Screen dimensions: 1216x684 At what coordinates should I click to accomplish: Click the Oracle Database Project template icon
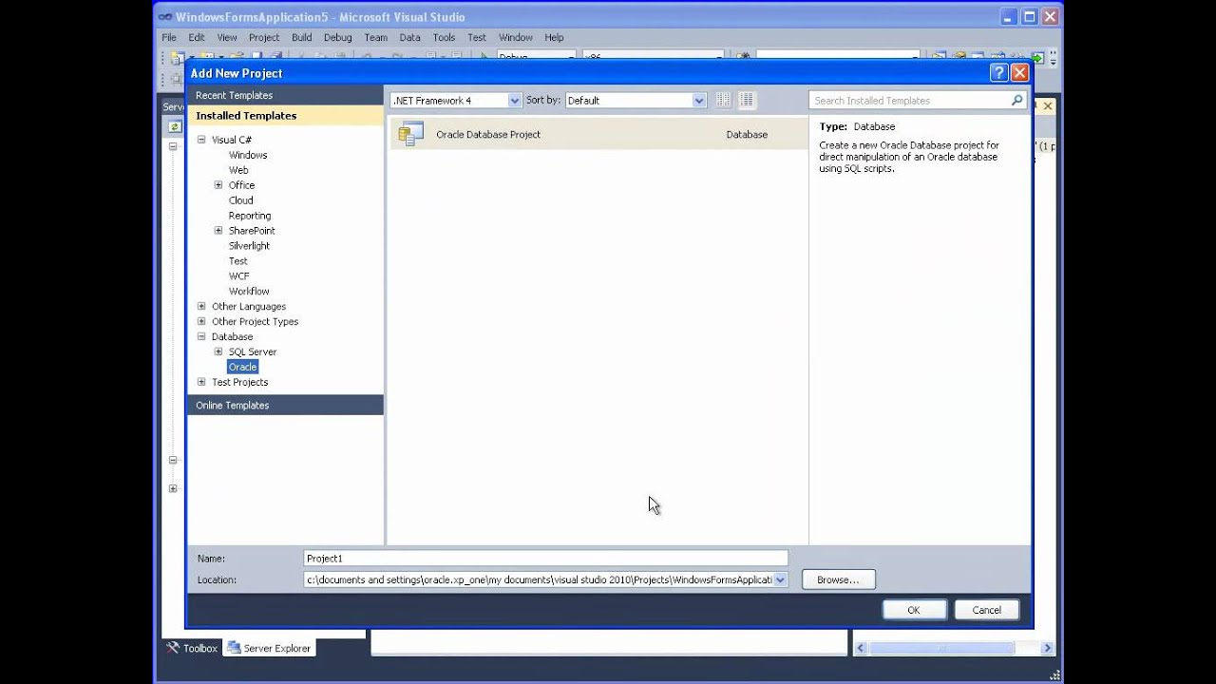click(x=410, y=134)
